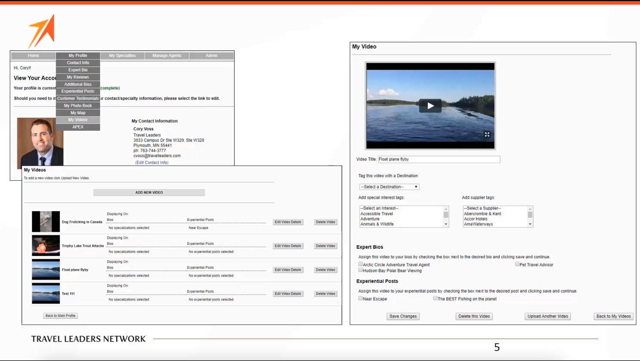
Task: Choose My Photo Book menu entry
Action: pos(78,105)
